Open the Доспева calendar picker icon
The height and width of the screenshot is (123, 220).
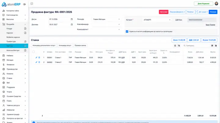click(x=72, y=25)
